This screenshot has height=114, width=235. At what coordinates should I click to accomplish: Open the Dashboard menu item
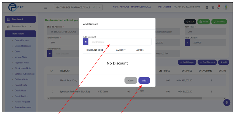20,19
